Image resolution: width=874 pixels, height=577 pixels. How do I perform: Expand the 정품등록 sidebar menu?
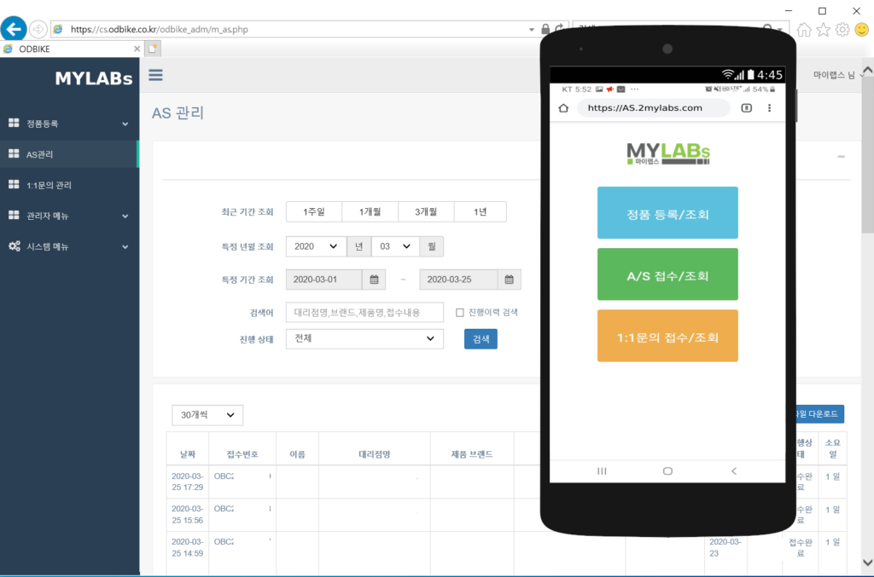pyautogui.click(x=125, y=124)
